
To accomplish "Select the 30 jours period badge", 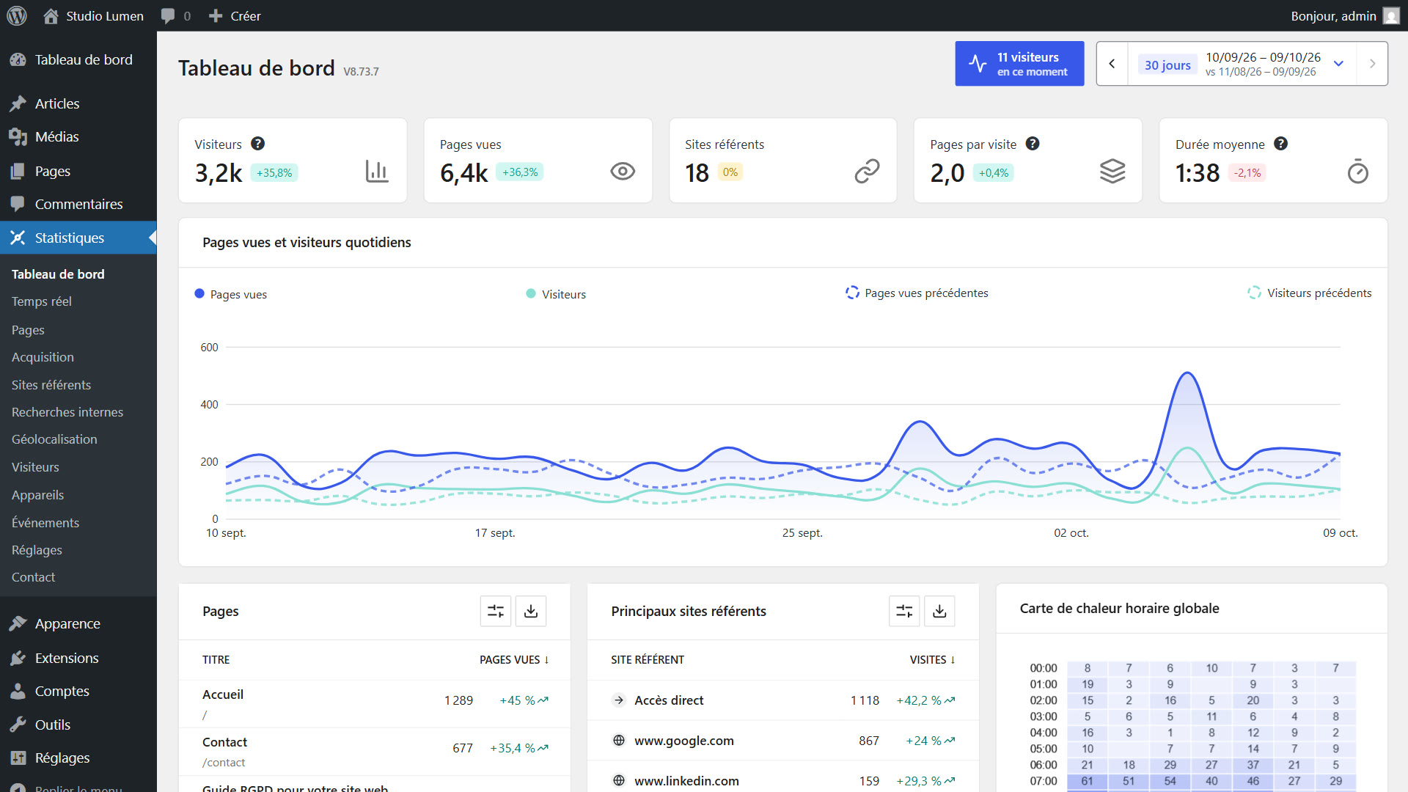I will point(1167,65).
